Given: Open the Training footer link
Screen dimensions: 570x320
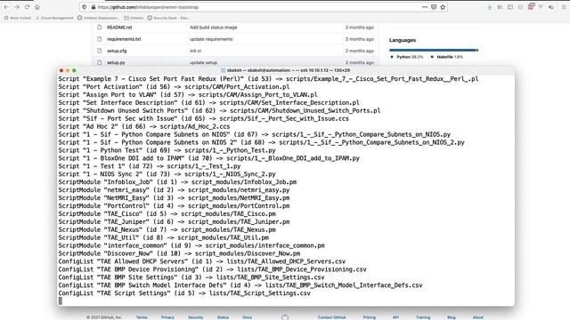Looking at the screenshot, I should [423, 317].
